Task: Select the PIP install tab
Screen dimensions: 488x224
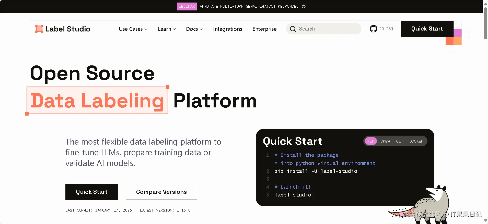Action: point(371,141)
